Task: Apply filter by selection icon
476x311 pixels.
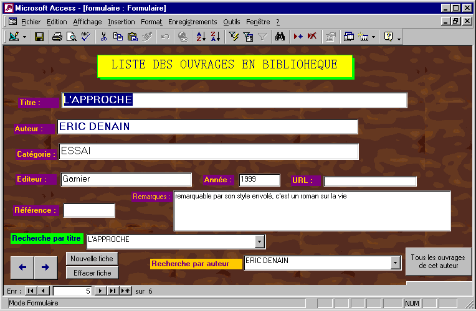Action: click(234, 37)
